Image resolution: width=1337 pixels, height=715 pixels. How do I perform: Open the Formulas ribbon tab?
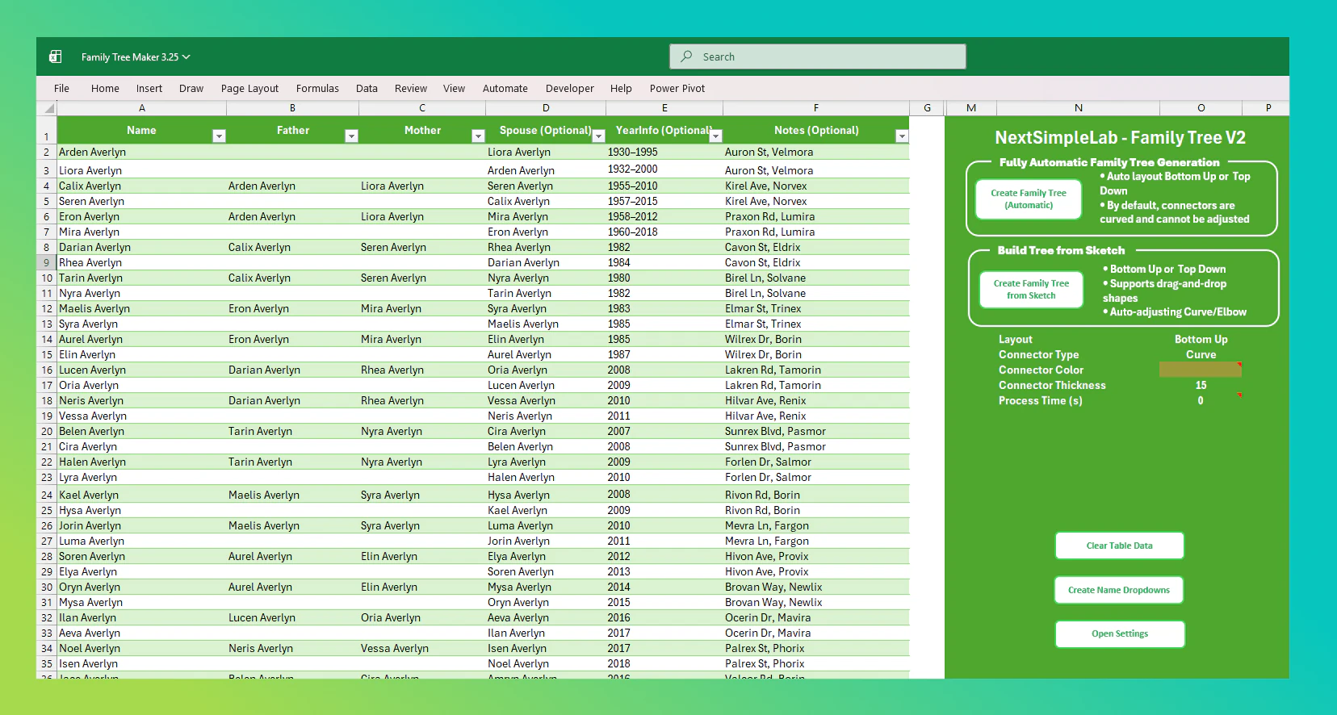pos(317,89)
